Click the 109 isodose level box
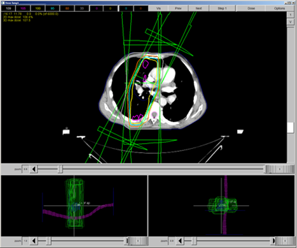Screen dimensions: 297x248 tap(8, 8)
